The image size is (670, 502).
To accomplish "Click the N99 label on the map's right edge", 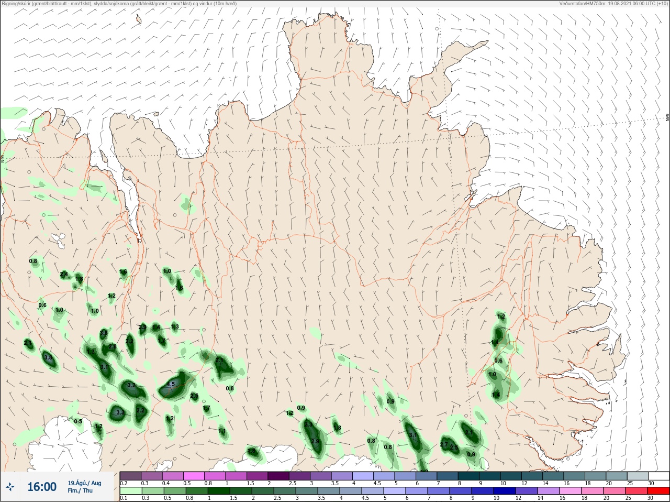I will 667,118.
